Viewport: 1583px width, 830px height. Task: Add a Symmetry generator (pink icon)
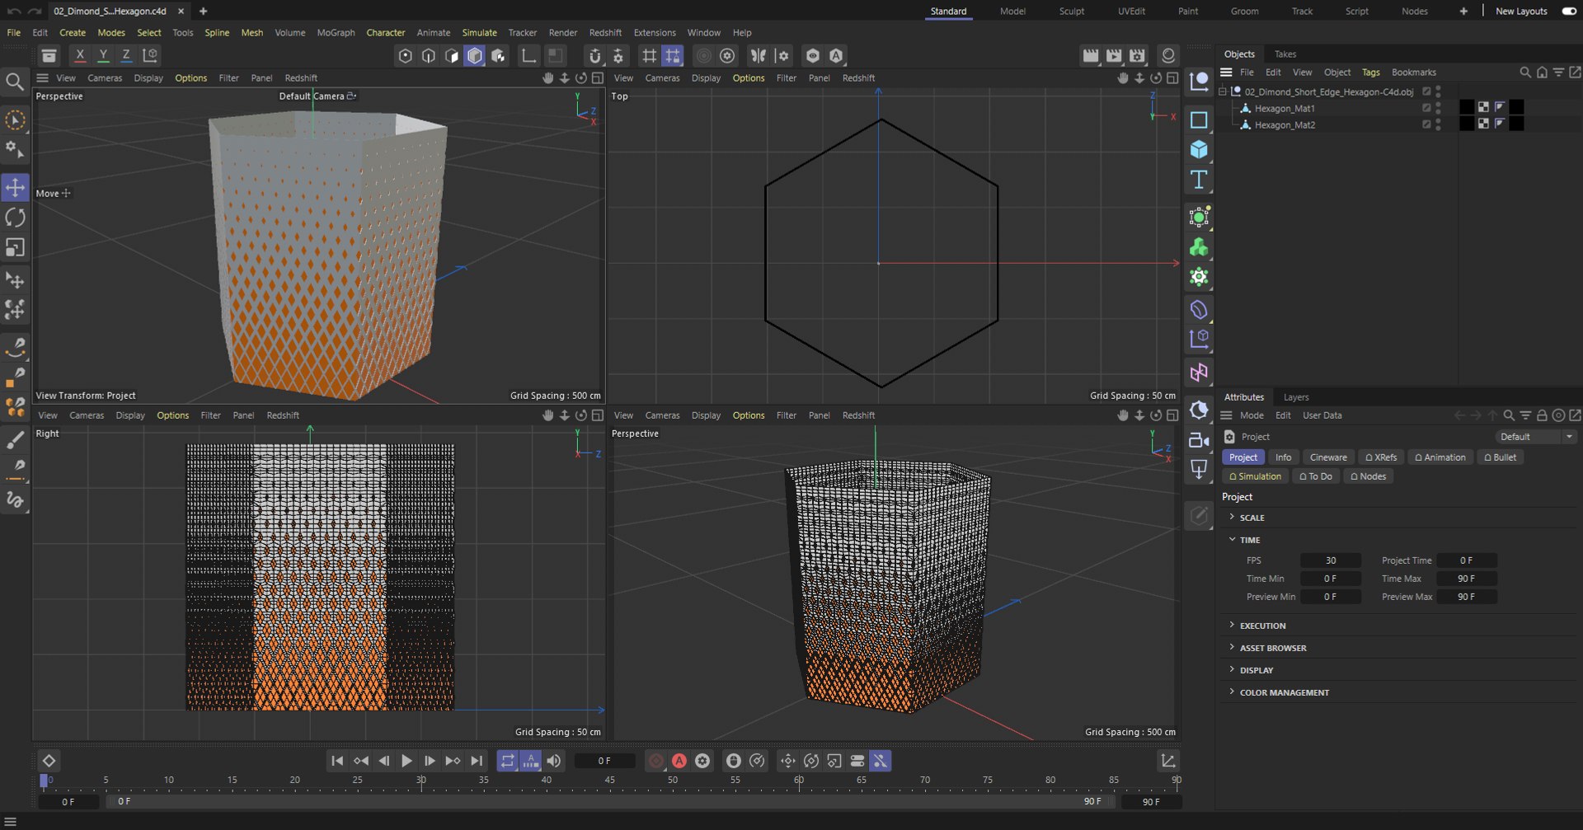[x=1199, y=373]
